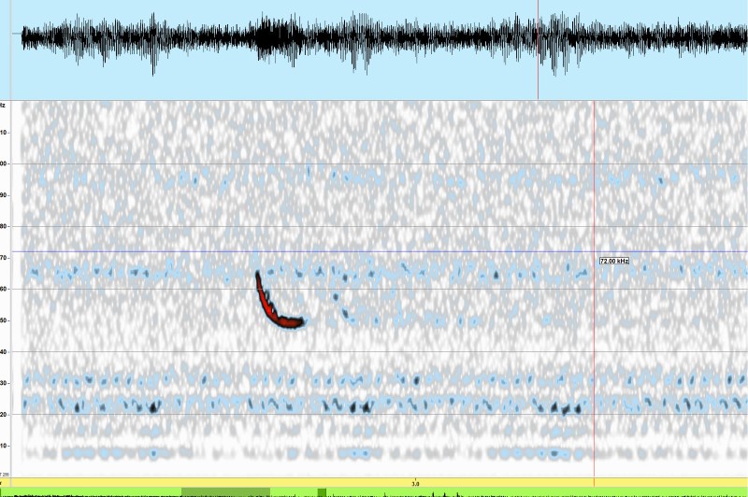Viewport: 748px width, 497px height.
Task: Click the 80 label on frequency axis
Action: (4, 227)
